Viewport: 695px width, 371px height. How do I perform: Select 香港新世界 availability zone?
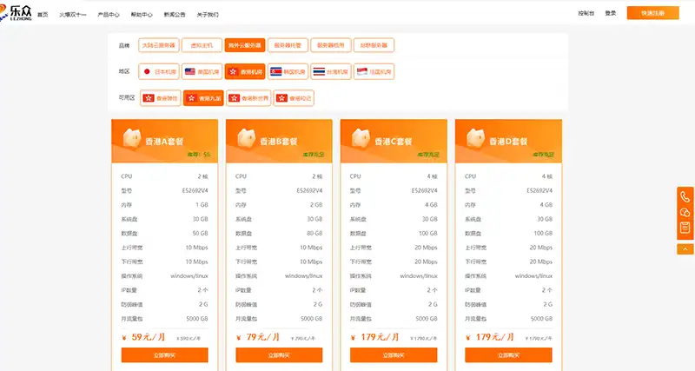(248, 98)
